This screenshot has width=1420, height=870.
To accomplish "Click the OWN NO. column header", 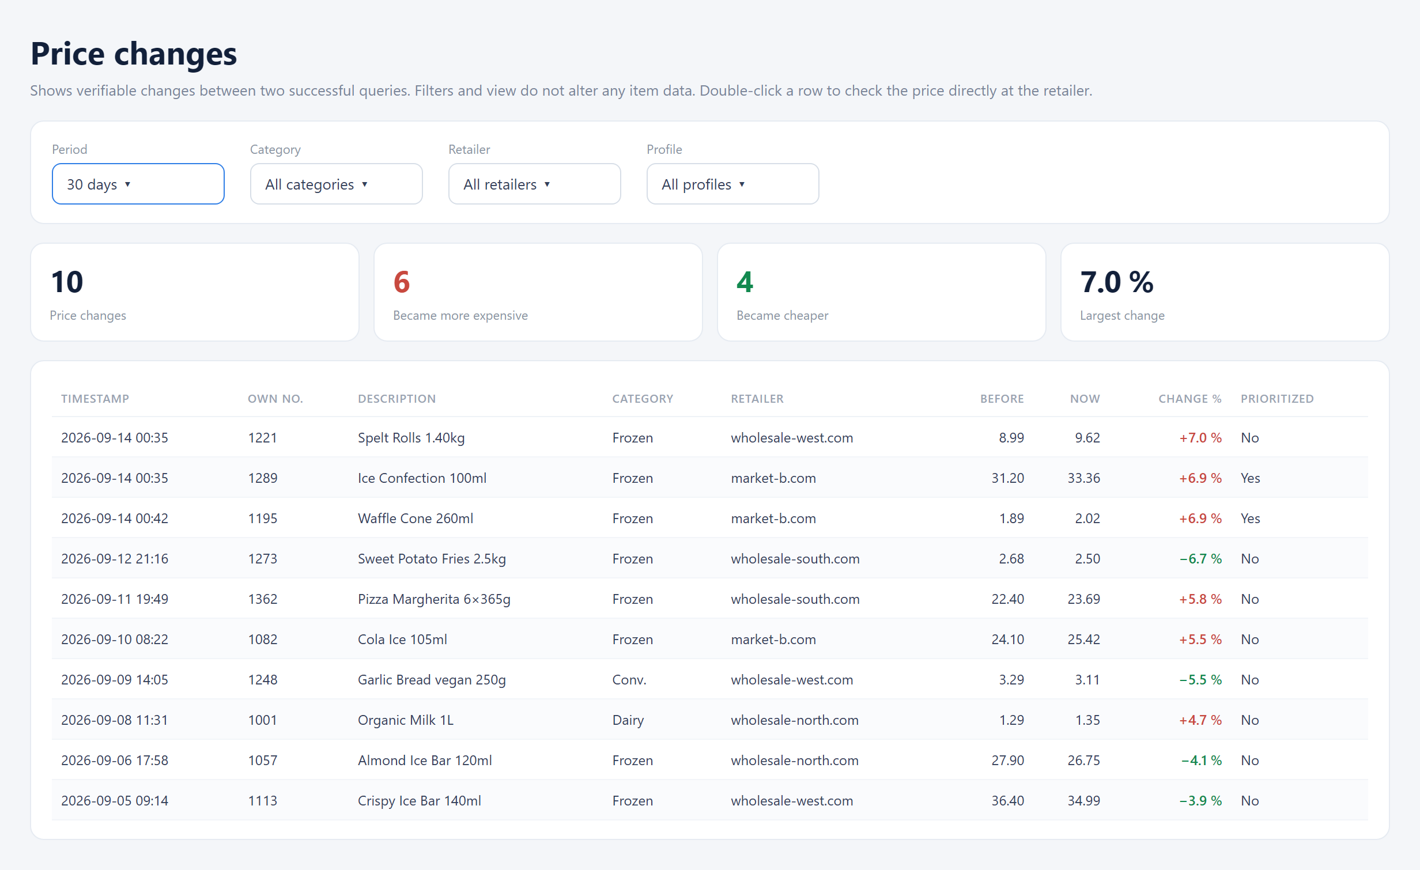I will [x=275, y=399].
